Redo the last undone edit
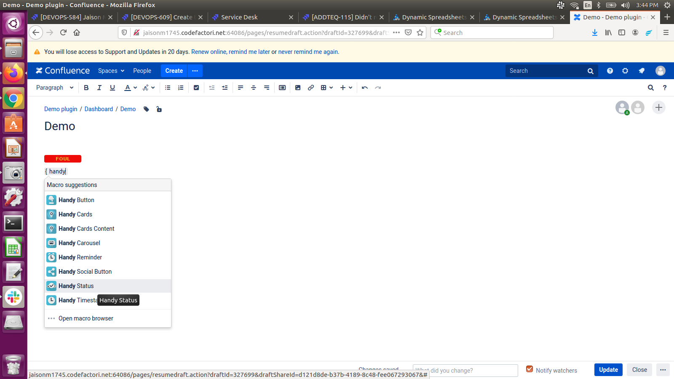674x379 pixels. tap(378, 88)
